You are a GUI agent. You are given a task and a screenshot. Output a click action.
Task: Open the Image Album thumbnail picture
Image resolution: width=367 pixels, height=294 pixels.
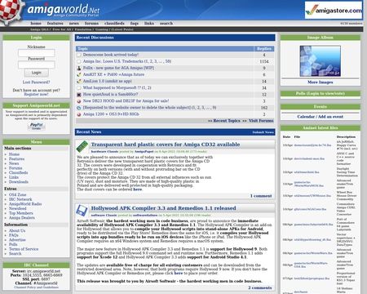[320, 61]
